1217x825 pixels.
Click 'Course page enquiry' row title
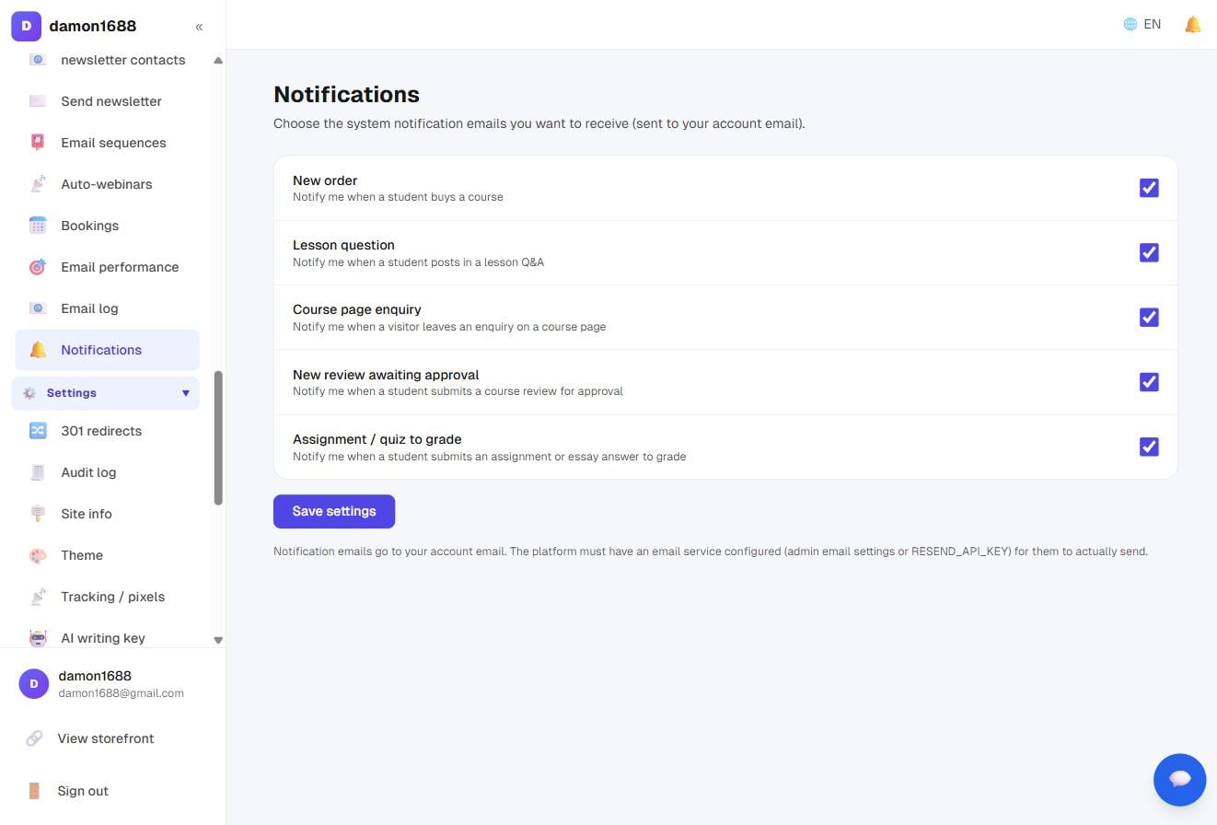pos(357,309)
